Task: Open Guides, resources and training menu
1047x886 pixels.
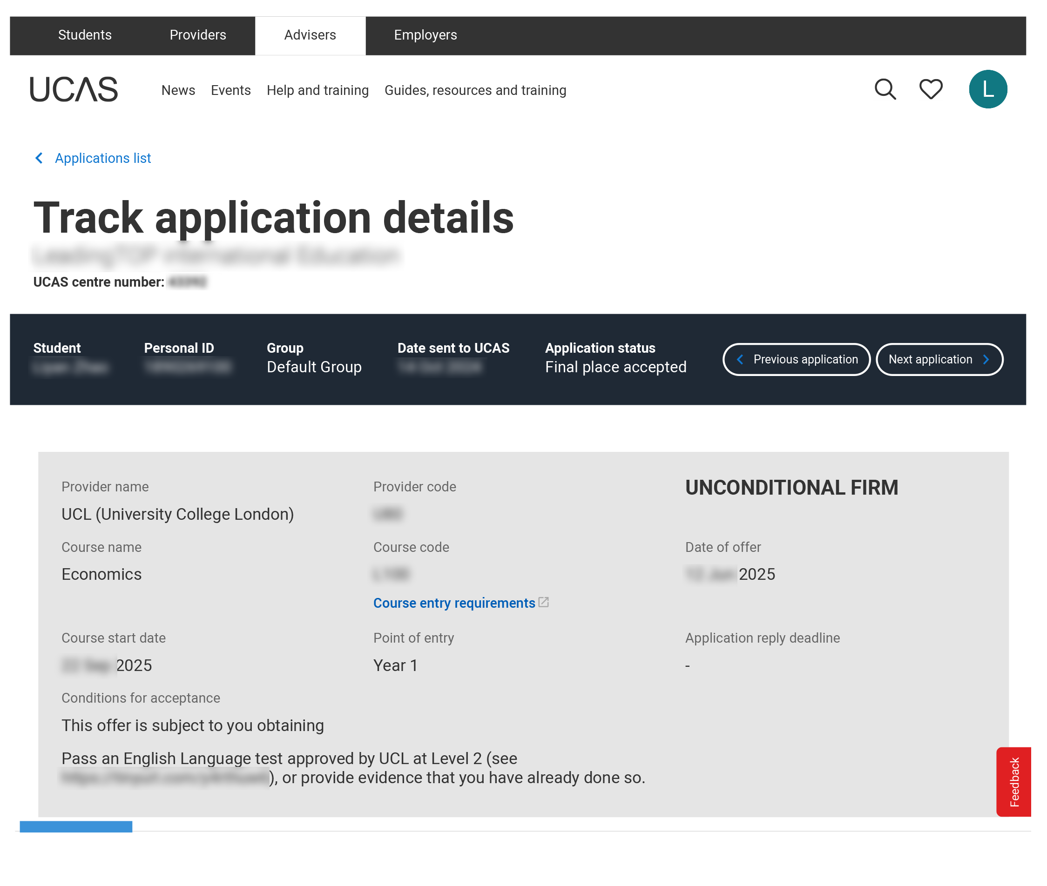Action: pos(475,90)
